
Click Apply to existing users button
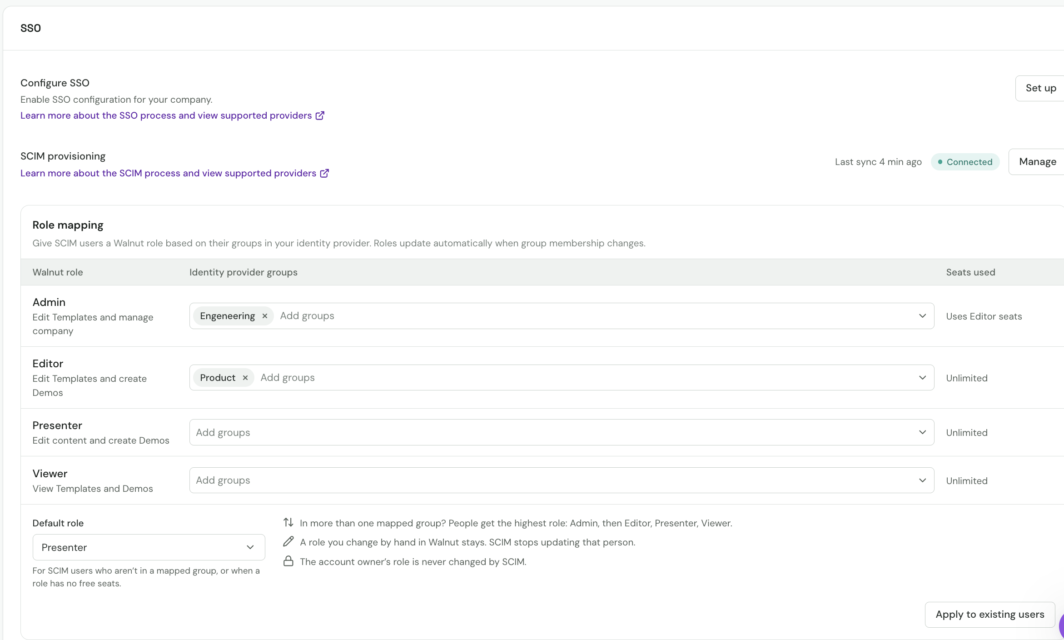[x=990, y=615]
